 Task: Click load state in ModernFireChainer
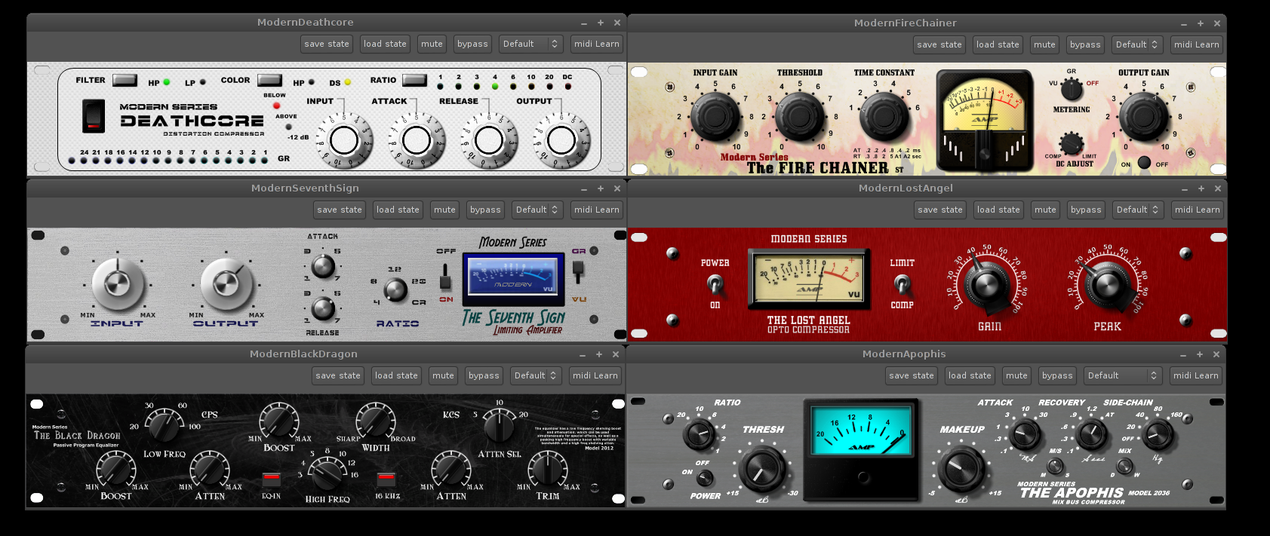point(998,44)
